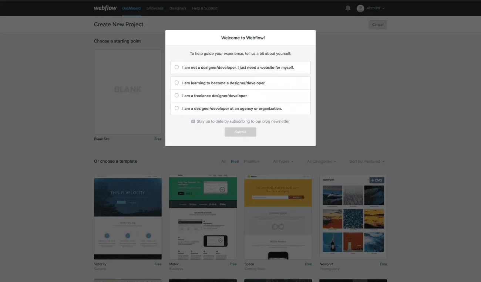Click the 'Create New Project' heading
481x282 pixels.
118,24
